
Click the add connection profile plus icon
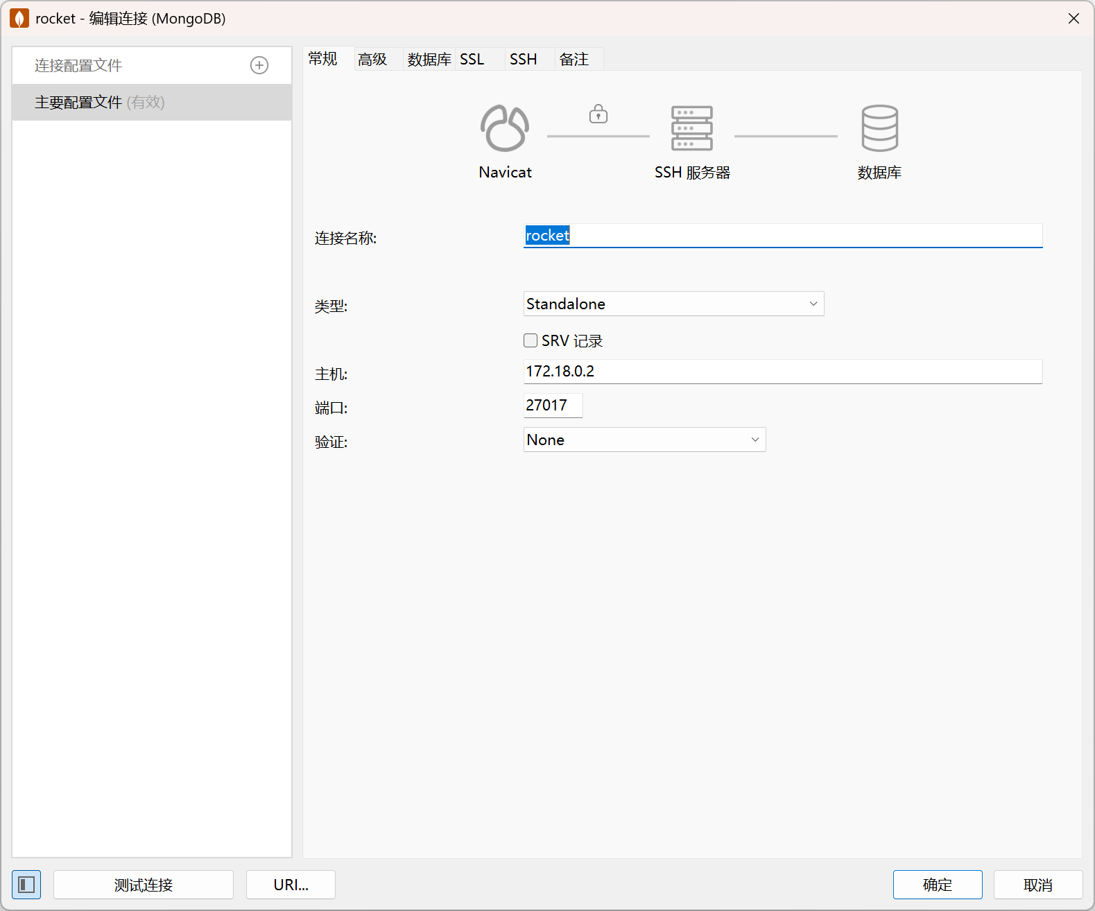click(x=259, y=65)
